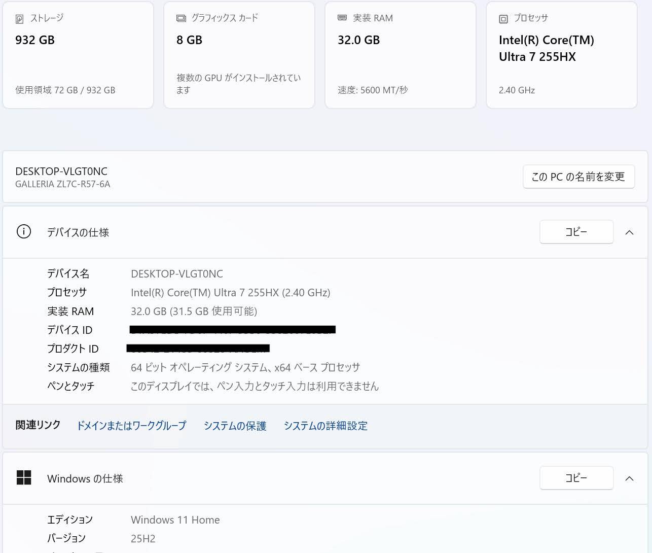Click the ペンとタッチ value text
Image resolution: width=652 pixels, height=553 pixels.
click(x=255, y=386)
